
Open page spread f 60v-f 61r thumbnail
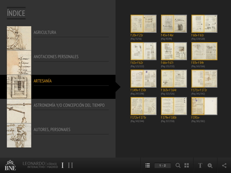coord(204,24)
